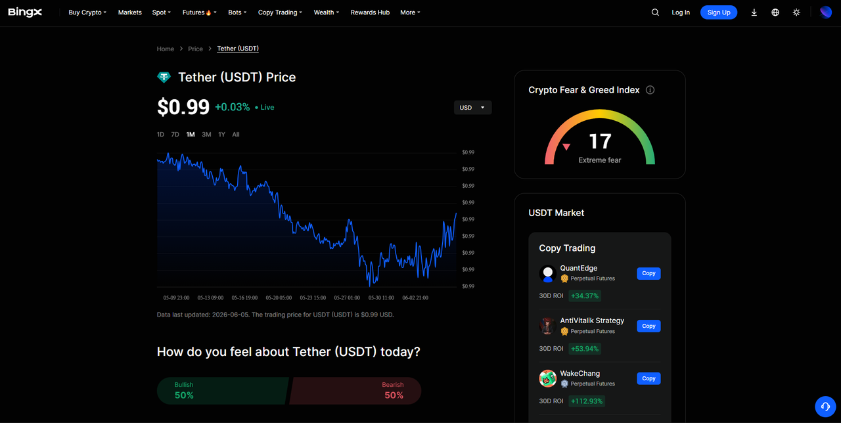Select the 1Y chart range
Screen dimensions: 841x423
[x=221, y=135]
